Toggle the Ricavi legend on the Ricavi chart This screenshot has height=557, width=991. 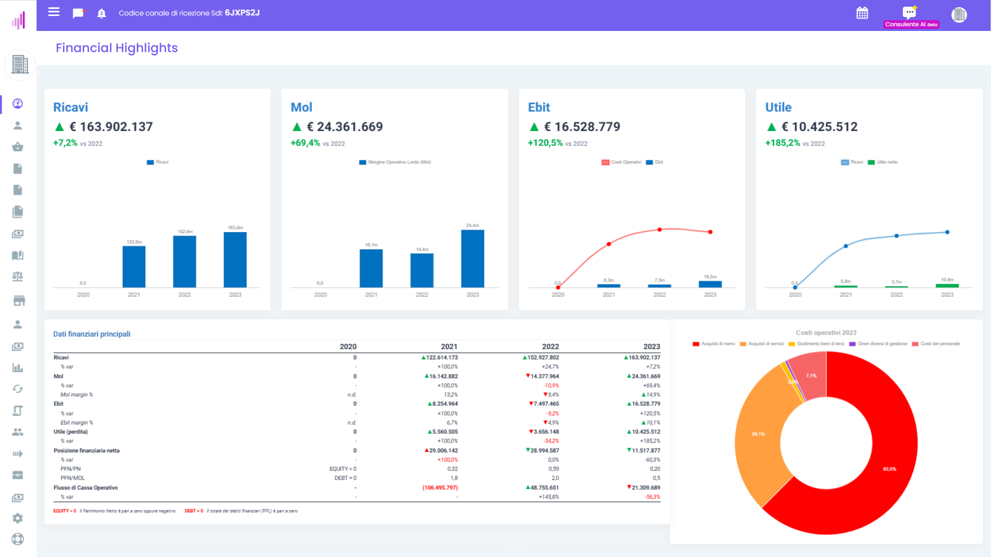(157, 161)
